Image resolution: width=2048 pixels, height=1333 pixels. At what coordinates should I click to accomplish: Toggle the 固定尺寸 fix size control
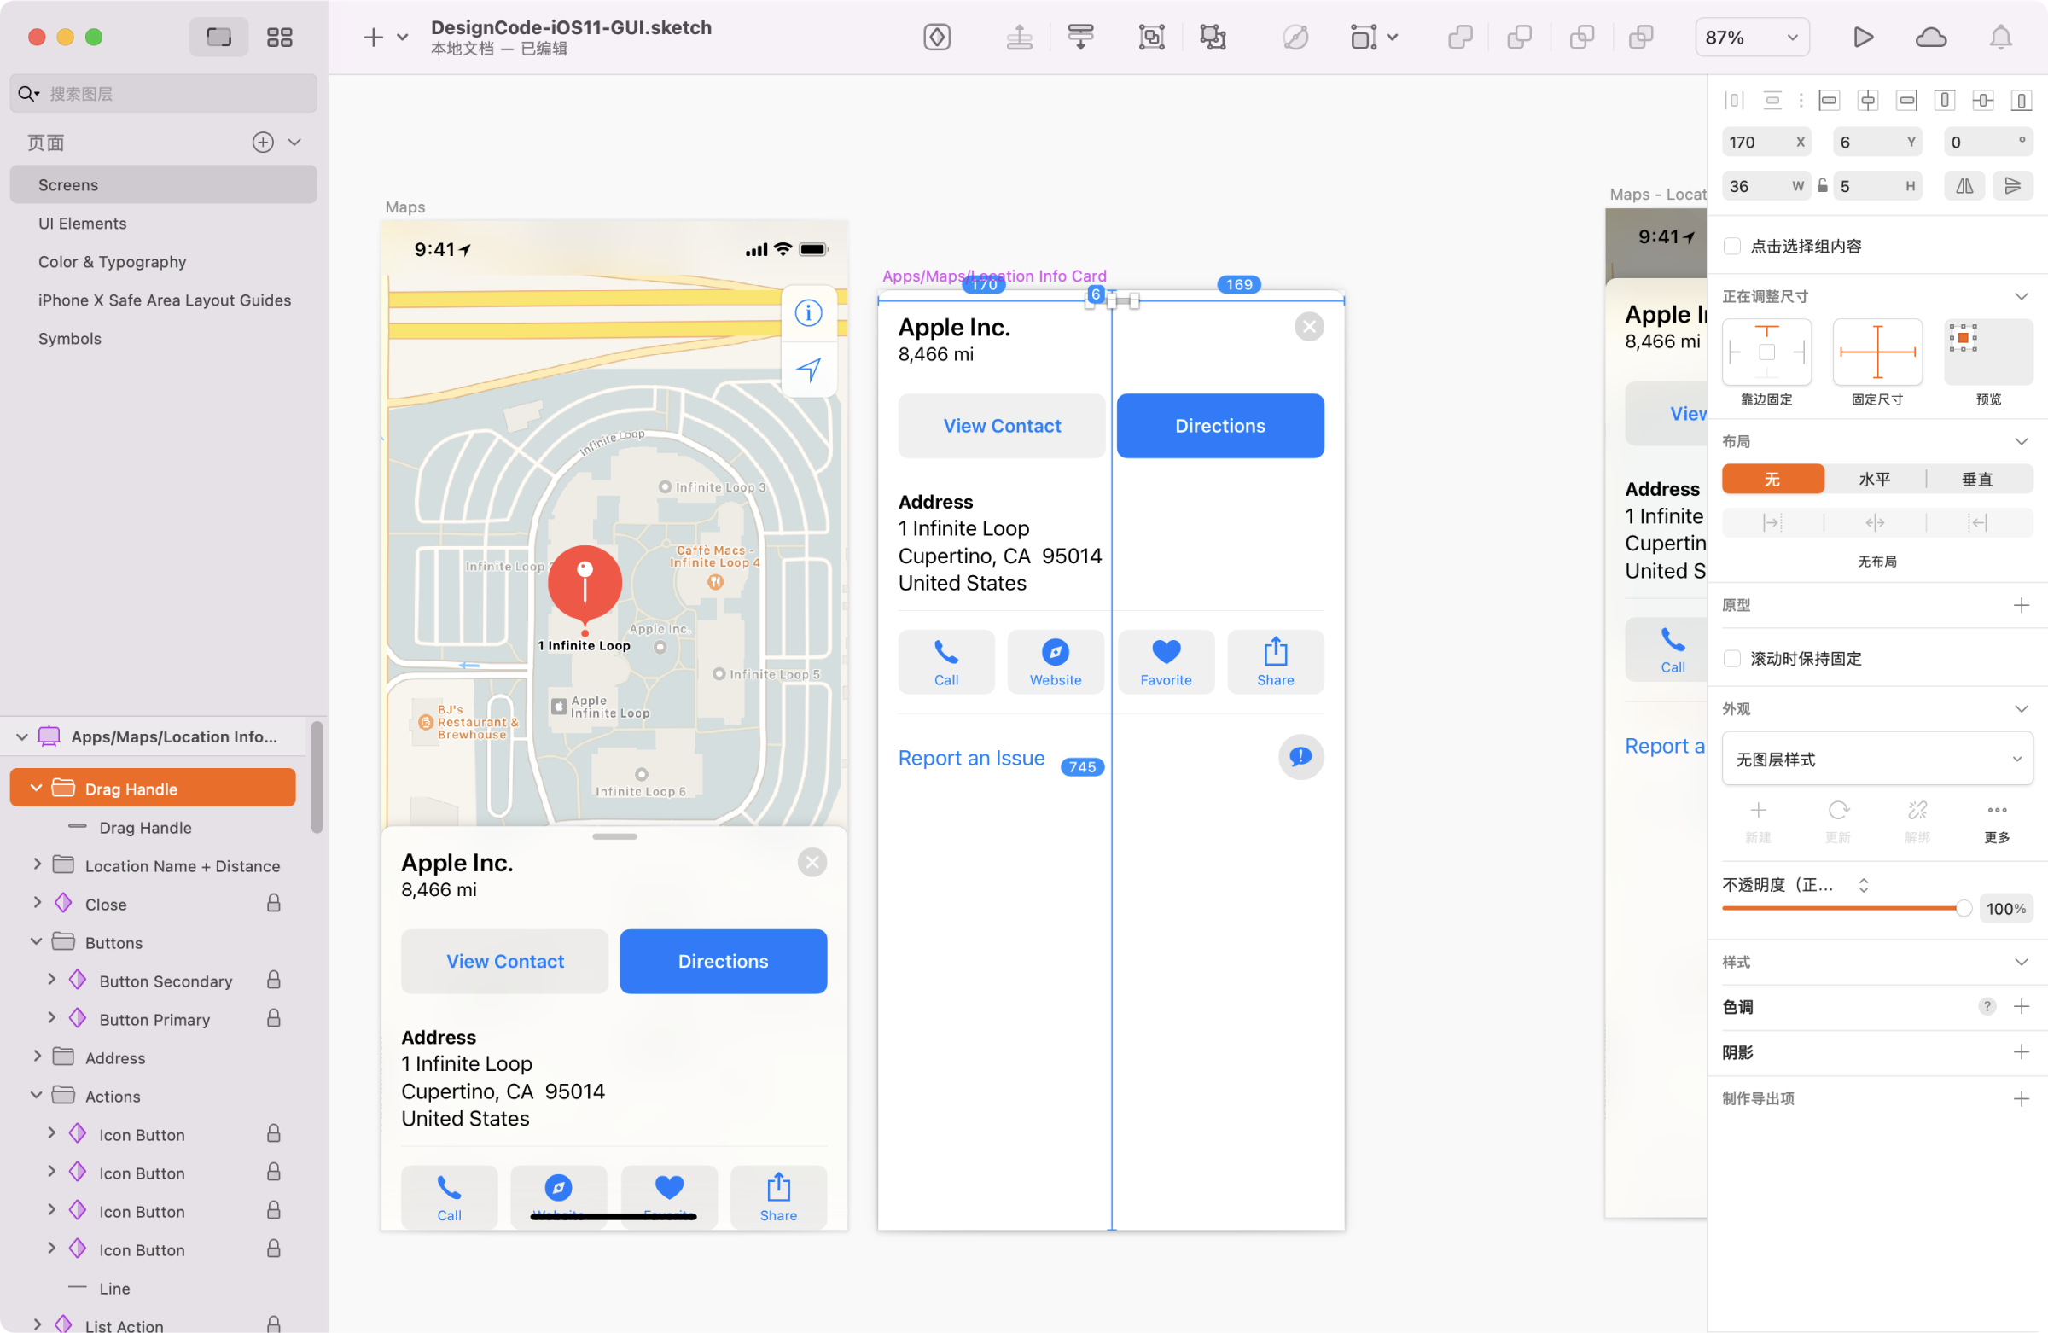coord(1876,352)
